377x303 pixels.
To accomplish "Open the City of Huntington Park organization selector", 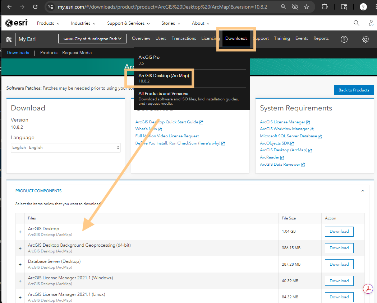I will point(92,39).
